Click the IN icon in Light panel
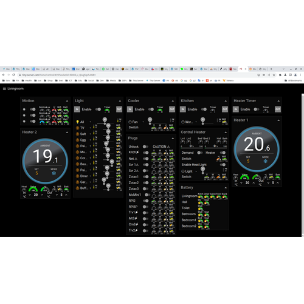304x304 pixels. (x=77, y=109)
